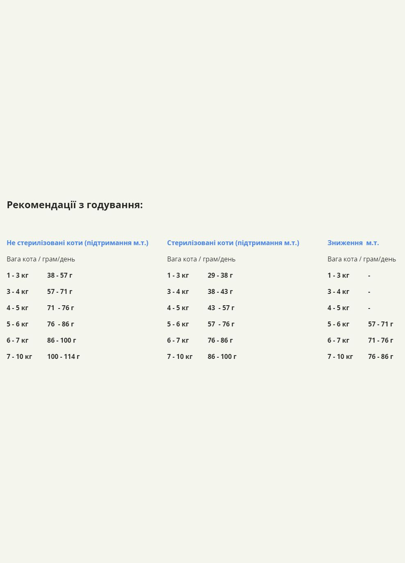
Task: Click the "38 - 57 г" value
Action: [60, 275]
